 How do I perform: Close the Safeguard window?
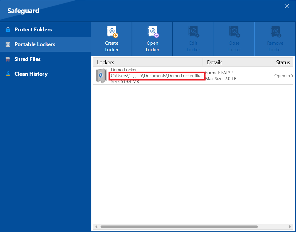coord(287,6)
